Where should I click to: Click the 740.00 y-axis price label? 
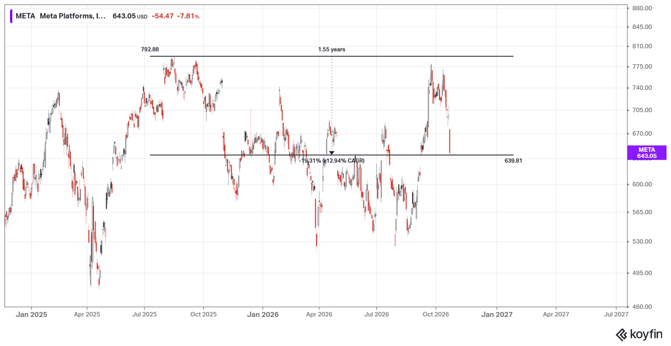click(642, 88)
